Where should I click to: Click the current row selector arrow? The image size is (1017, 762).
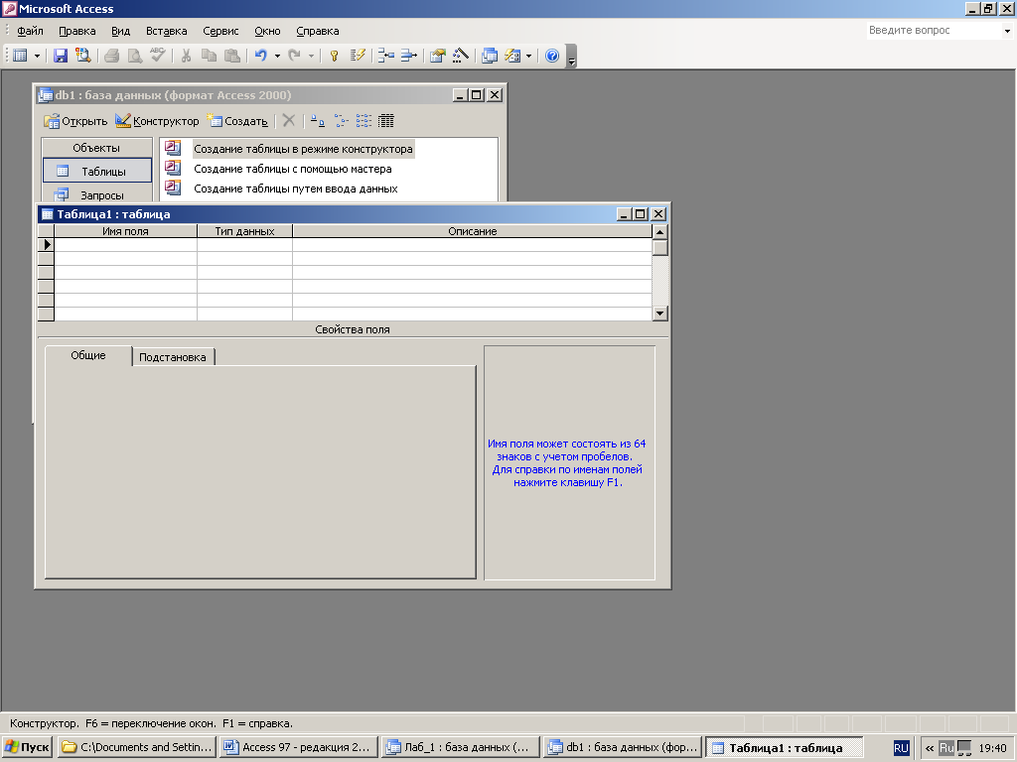[x=46, y=245]
